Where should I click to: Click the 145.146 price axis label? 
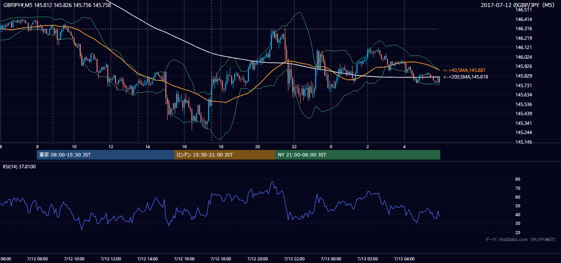point(524,142)
